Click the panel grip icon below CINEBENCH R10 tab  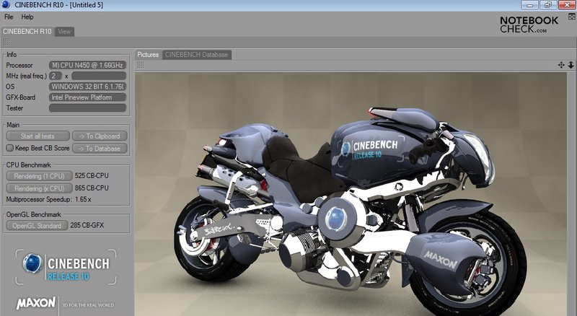[x=6, y=42]
